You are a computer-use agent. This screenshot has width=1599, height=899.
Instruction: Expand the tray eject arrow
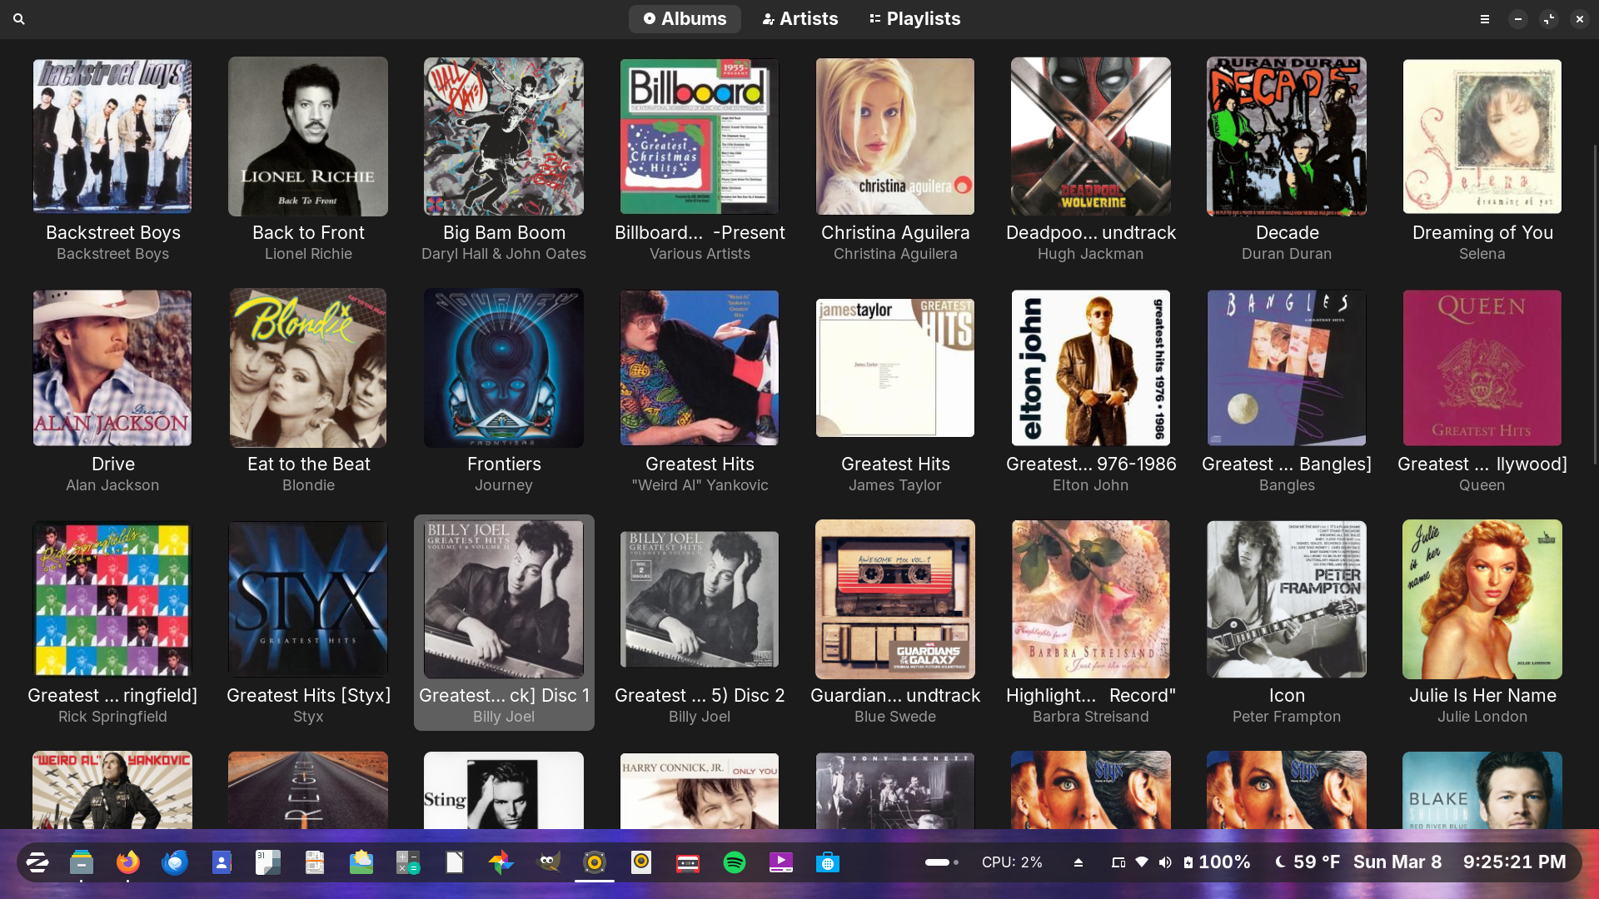pyautogui.click(x=1078, y=862)
